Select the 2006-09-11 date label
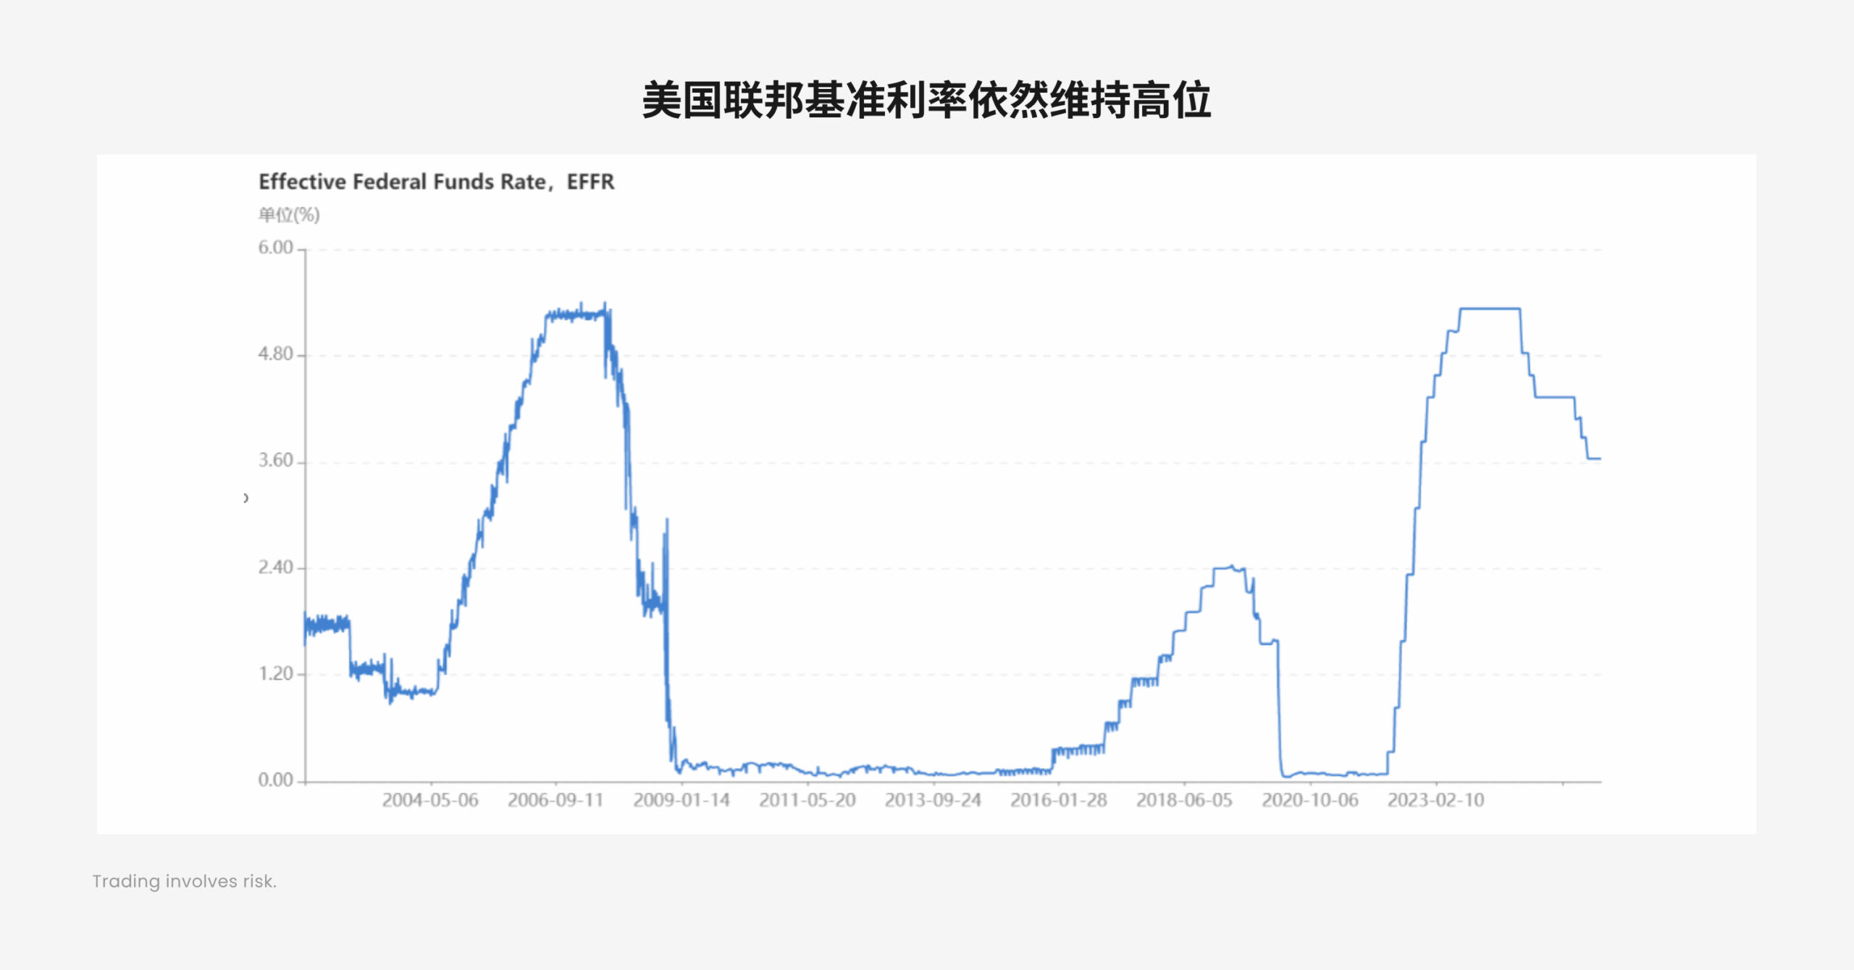Screen dimensions: 1854x970 (555, 801)
